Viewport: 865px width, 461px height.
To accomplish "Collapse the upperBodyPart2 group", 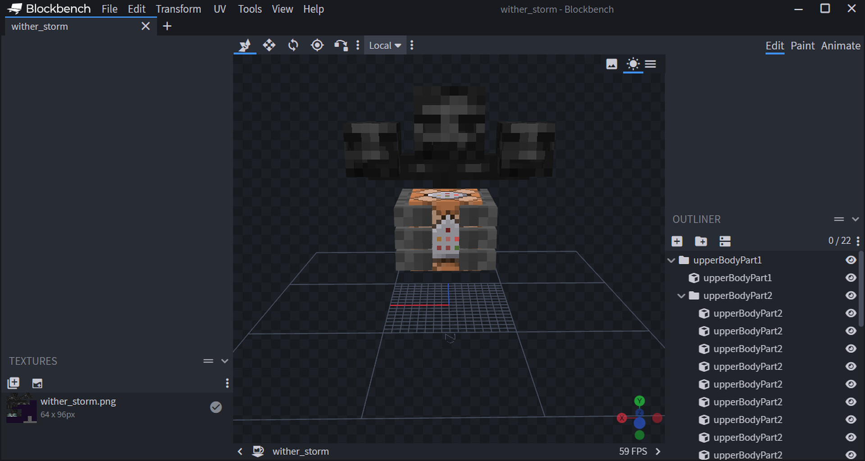I will click(x=681, y=296).
